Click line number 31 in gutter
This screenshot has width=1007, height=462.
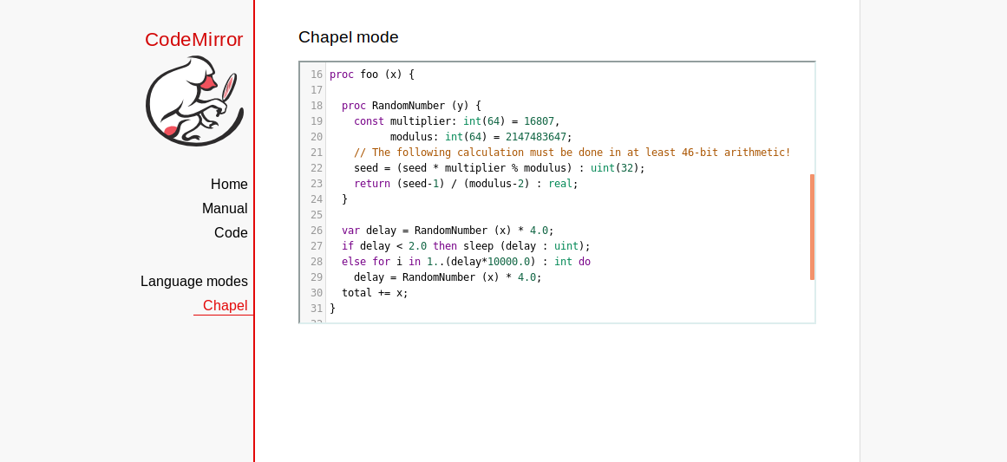click(316, 309)
